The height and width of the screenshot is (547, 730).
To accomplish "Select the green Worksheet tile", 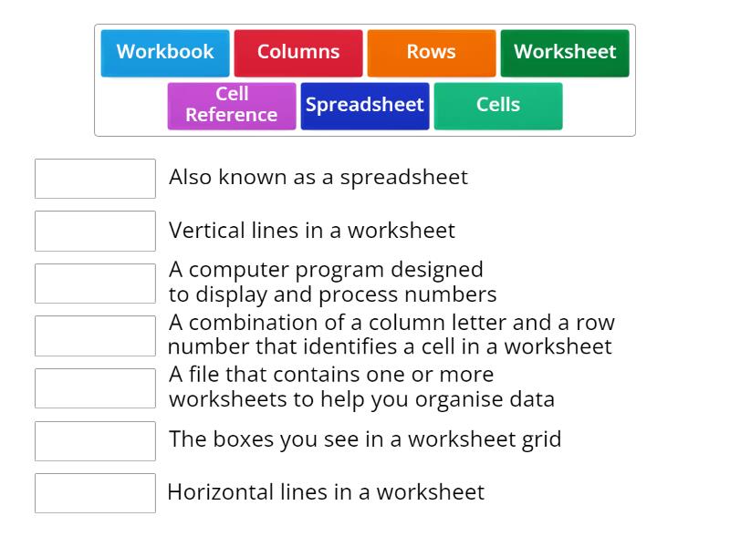I will [565, 53].
